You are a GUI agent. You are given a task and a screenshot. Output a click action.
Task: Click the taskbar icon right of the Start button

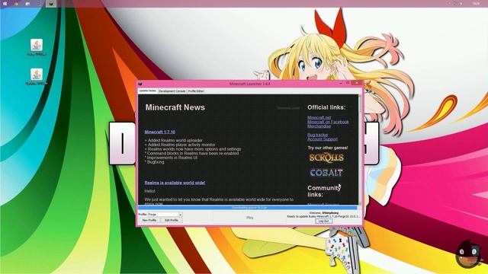(x=16, y=3)
